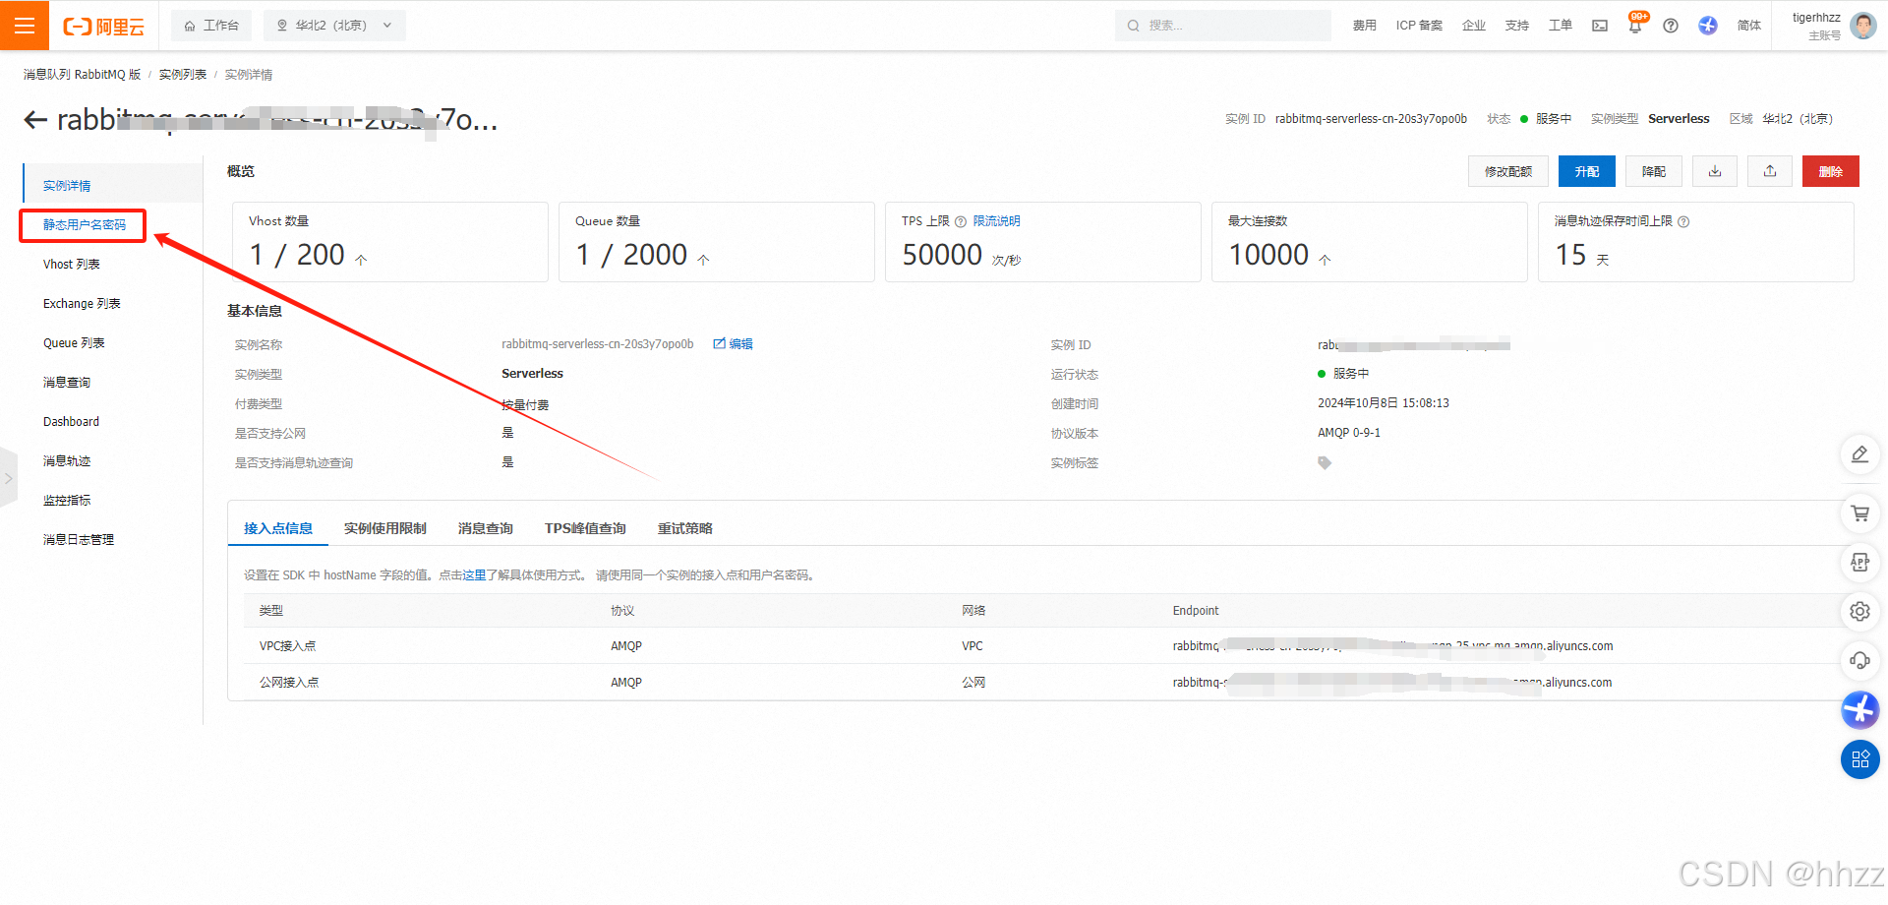Open the 工作台 workbench
The height and width of the screenshot is (905, 1888).
211,26
